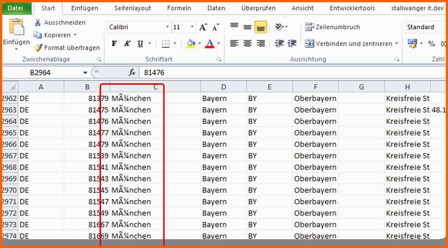448x248 pixels.
Task: Select row header 2964
Action: pos(10,121)
